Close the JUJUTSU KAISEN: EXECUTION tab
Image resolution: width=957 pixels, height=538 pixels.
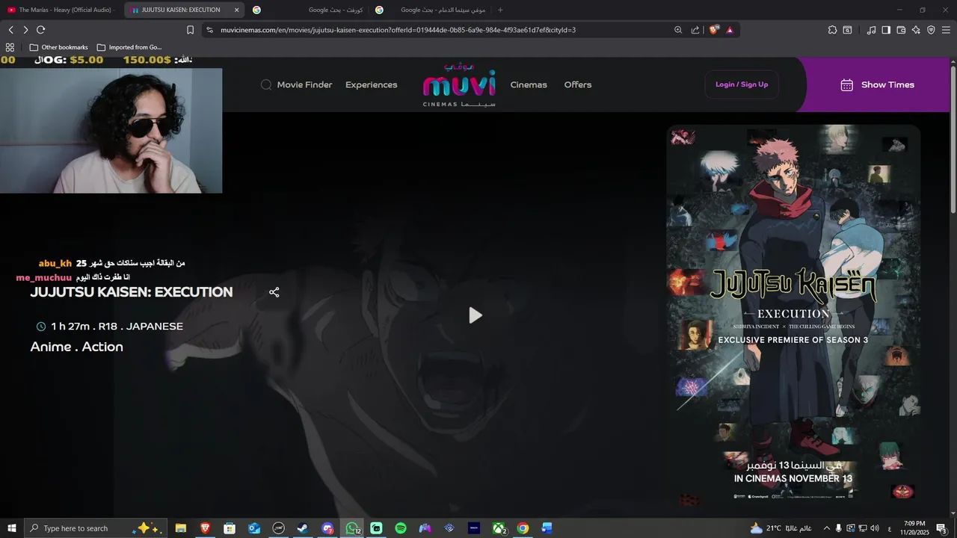[237, 10]
